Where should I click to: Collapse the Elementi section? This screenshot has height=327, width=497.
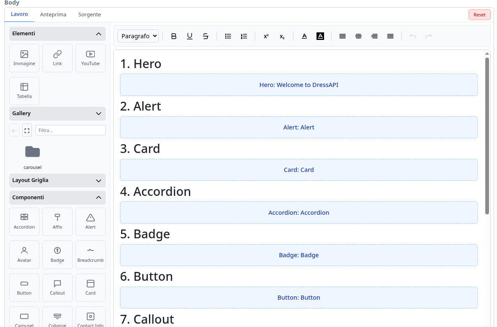pos(58,34)
